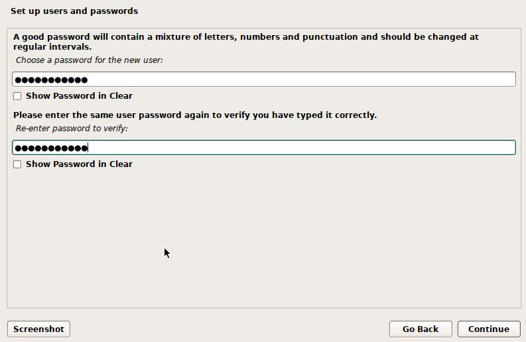This screenshot has height=342, width=526.
Task: Click the 'Re-enter password to verify' label
Action: click(x=72, y=129)
